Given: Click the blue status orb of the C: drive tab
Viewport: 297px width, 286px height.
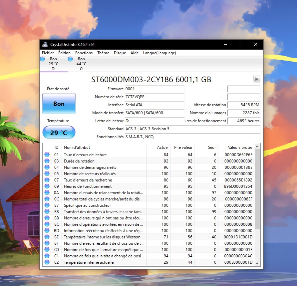Looking at the screenshot, I should click(70, 59).
